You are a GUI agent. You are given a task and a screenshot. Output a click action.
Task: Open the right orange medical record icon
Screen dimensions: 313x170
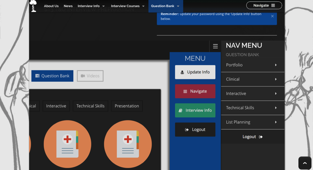click(128, 144)
